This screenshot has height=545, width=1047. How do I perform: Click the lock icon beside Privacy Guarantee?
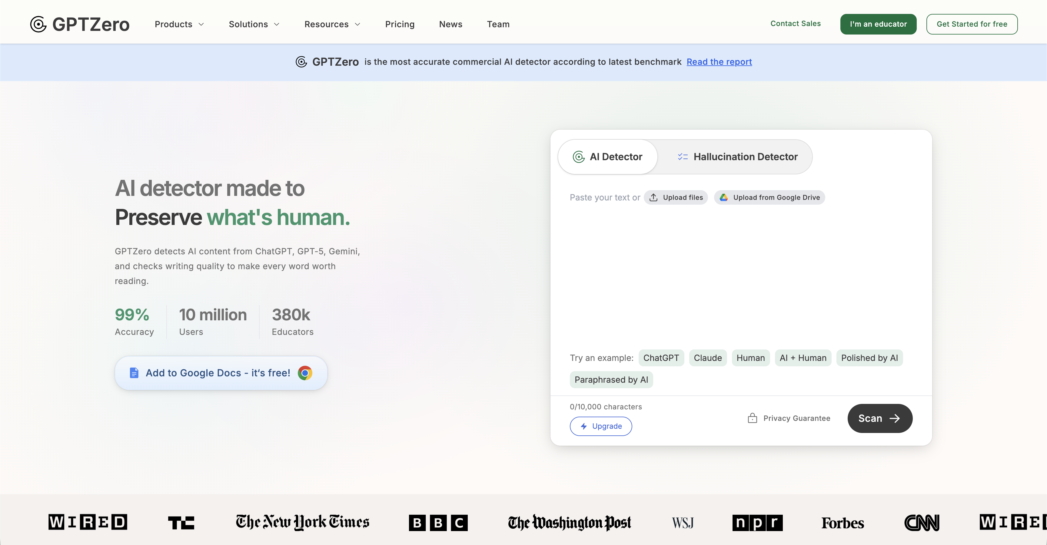752,418
